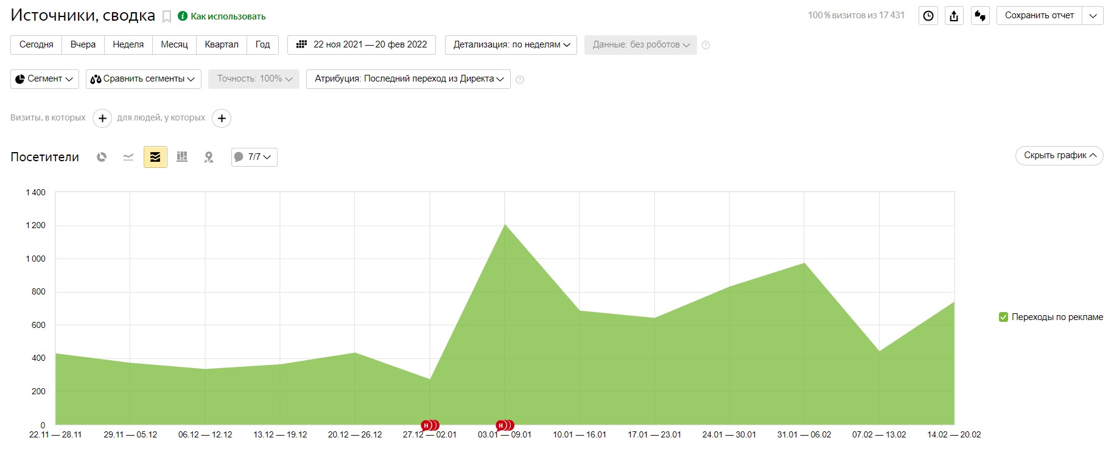Image resolution: width=1111 pixels, height=463 pixels.
Task: Select the Квартал period tab
Action: [222, 45]
